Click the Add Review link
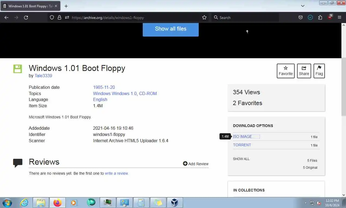The width and height of the screenshot is (346, 208). click(196, 164)
